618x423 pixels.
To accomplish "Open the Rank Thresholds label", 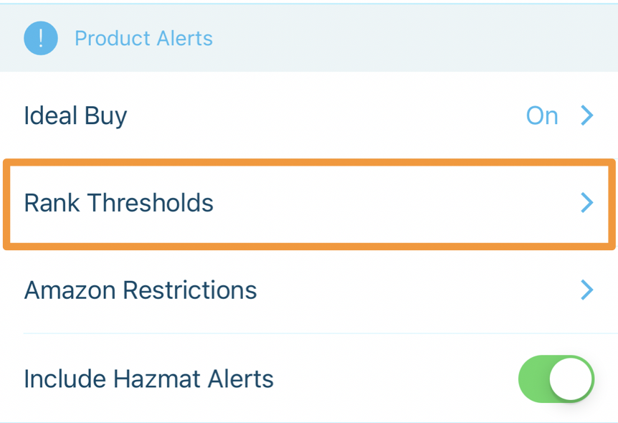I will pos(119,204).
